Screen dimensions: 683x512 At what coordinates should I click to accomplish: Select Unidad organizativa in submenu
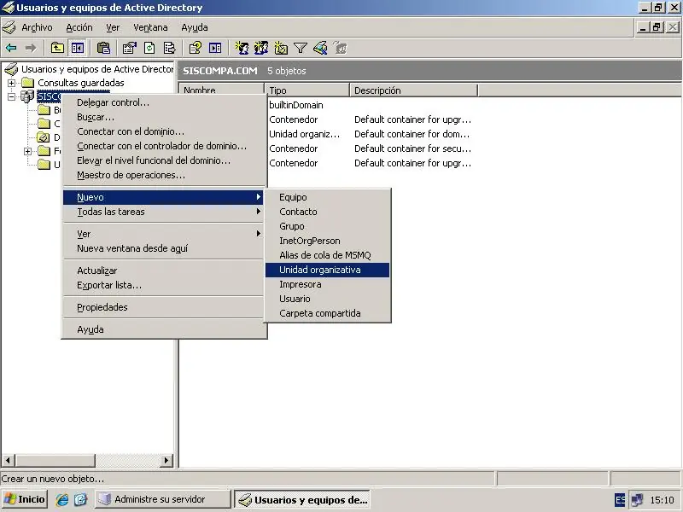[327, 270]
